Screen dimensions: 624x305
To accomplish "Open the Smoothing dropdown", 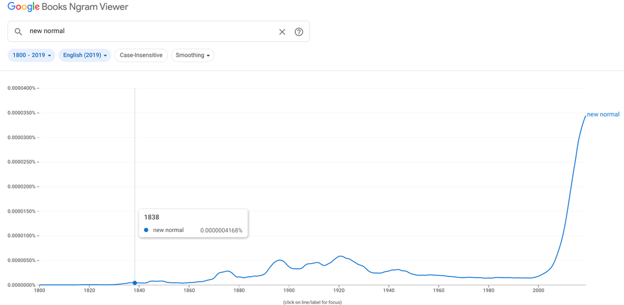I will 192,56.
